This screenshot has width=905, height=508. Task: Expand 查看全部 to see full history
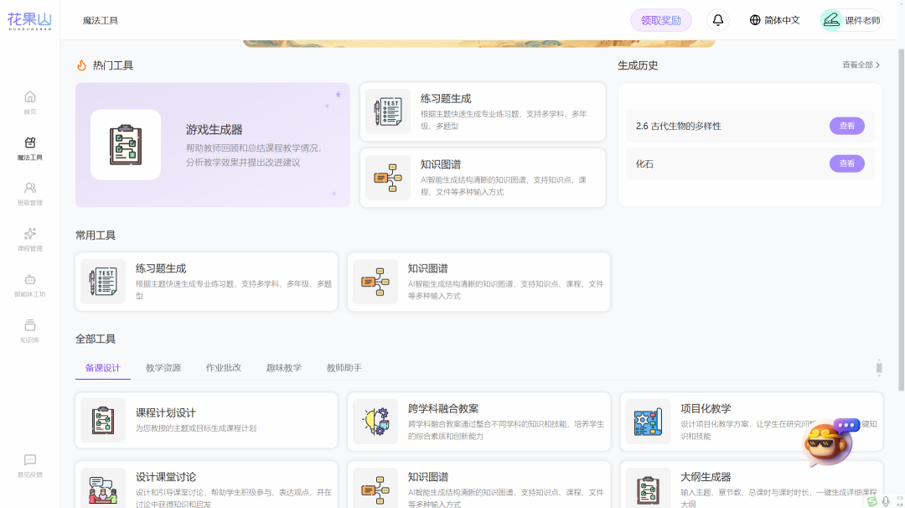tap(861, 64)
